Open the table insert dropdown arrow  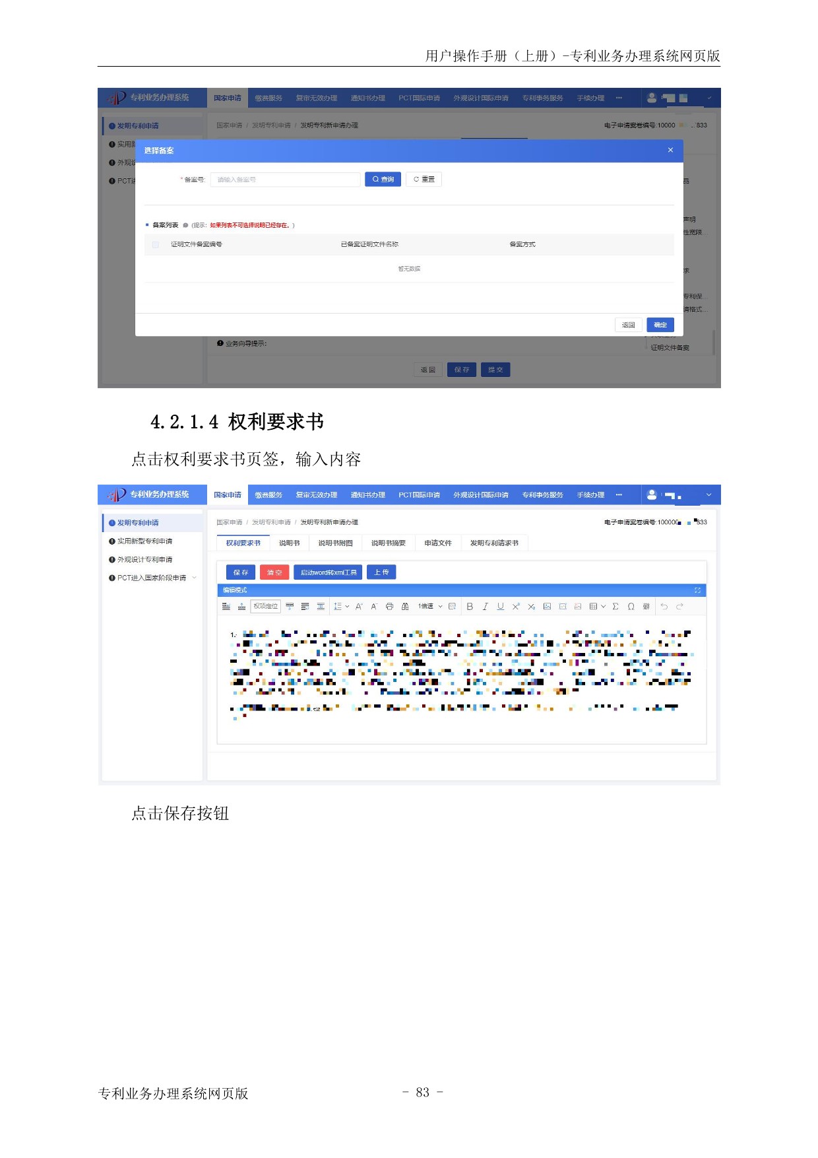coord(603,606)
